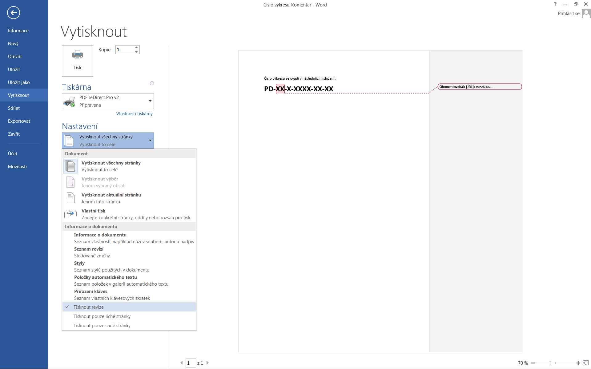Click the back arrow circle icon
Image resolution: width=591 pixels, height=369 pixels.
point(14,13)
